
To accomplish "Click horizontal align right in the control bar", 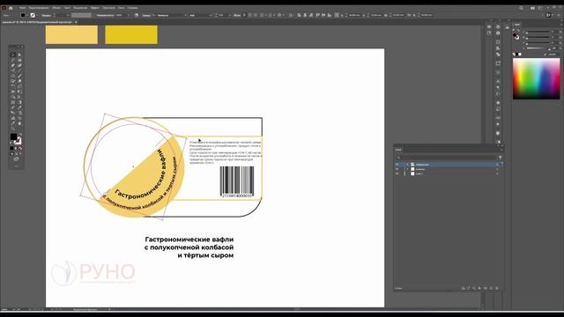I will 311,15.
